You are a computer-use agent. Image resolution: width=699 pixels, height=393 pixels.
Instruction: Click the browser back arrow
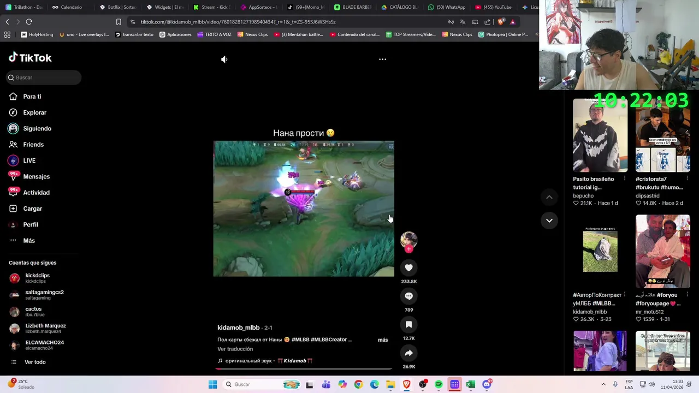coord(7,22)
